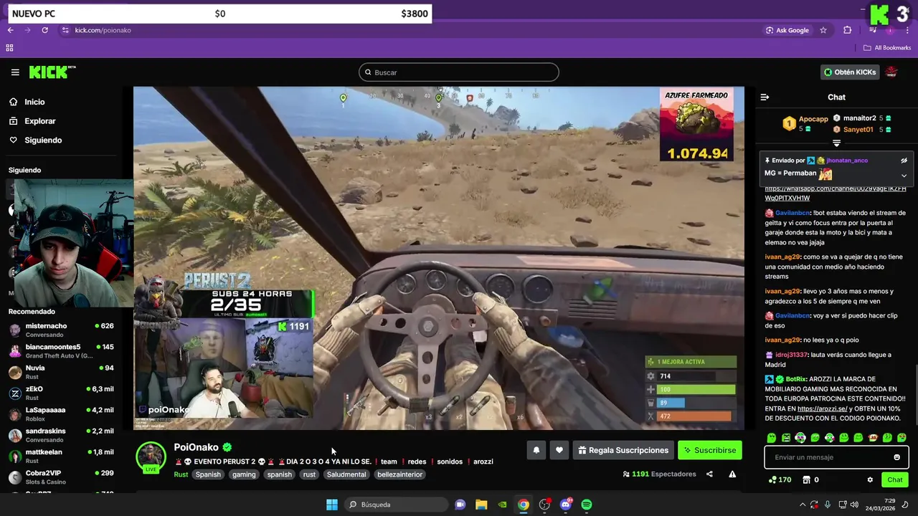Click Ask Google in the toolbar

[x=787, y=30]
